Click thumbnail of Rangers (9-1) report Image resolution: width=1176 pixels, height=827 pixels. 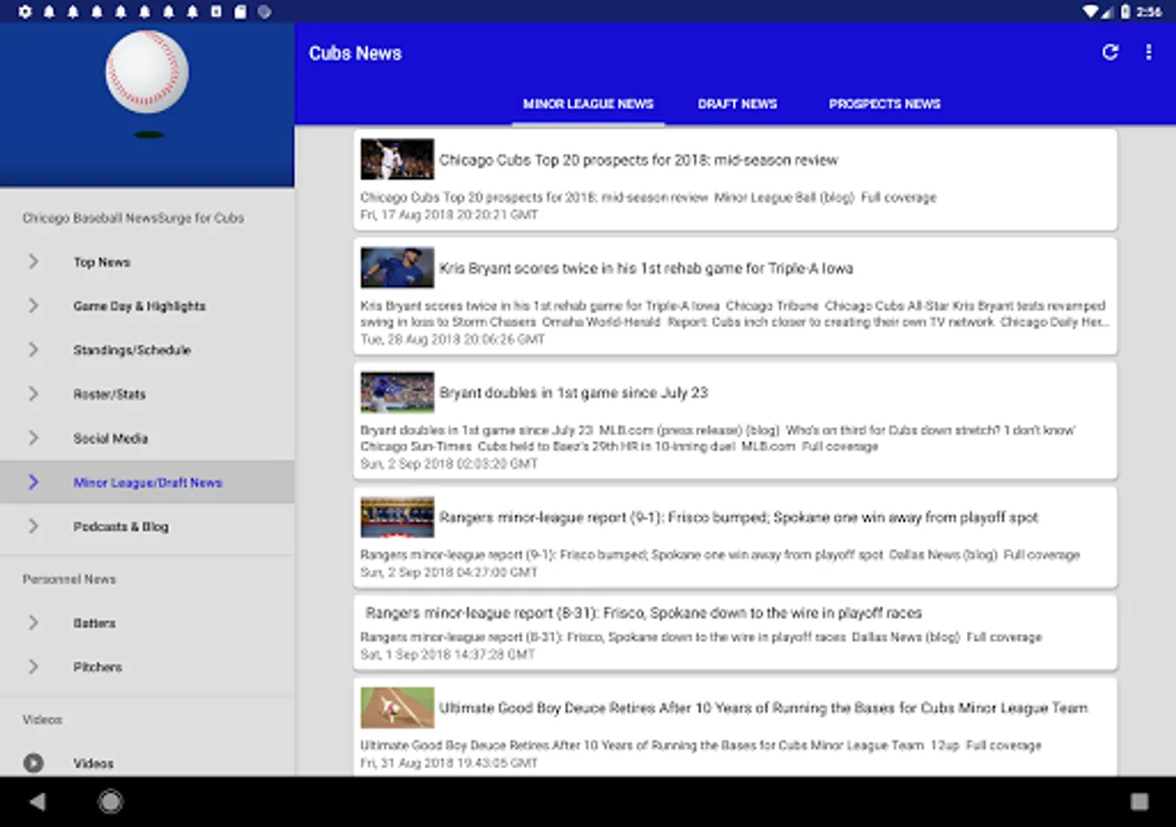397,517
